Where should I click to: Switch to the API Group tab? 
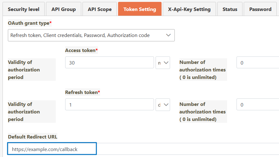(64, 9)
